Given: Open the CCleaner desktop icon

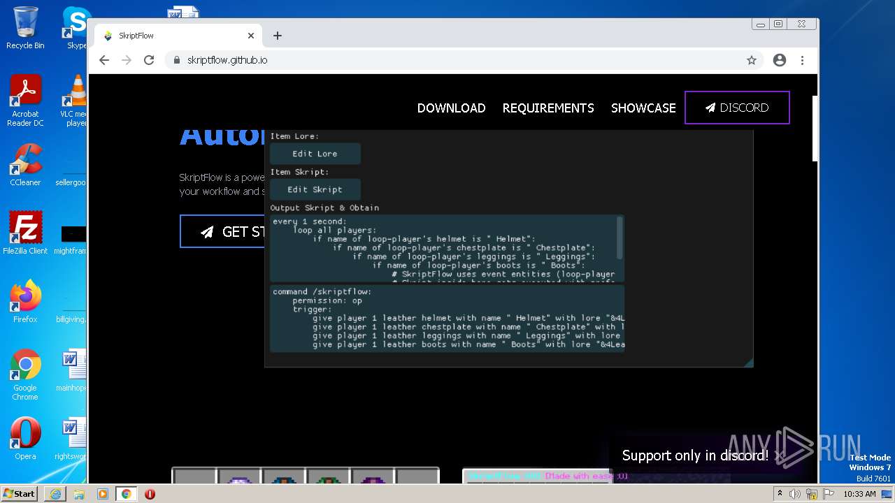Looking at the screenshot, I should (x=25, y=165).
